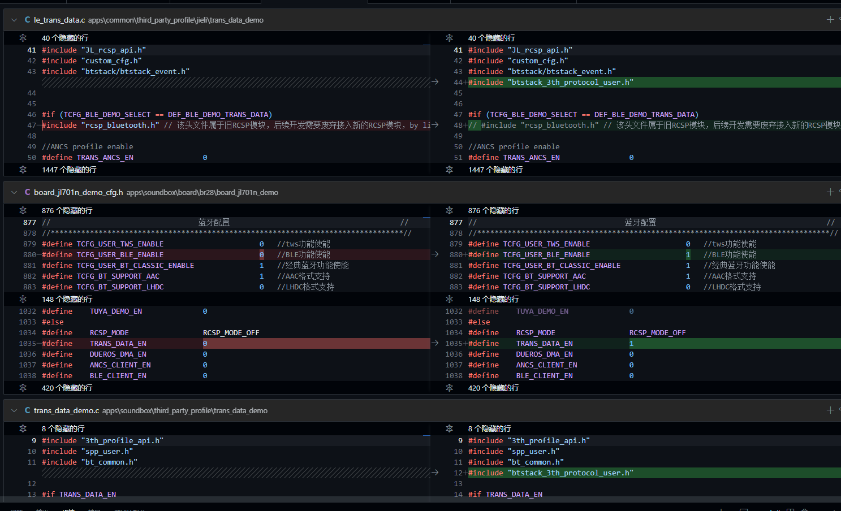Unfold 148 hidden lines icon, modified side
Screen dimensions: 841x511
(449, 299)
